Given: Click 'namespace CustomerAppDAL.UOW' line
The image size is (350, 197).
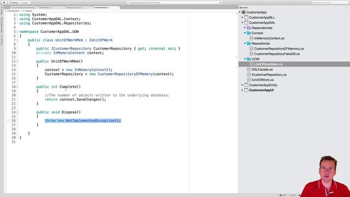Looking at the screenshot, I should click(49, 32).
